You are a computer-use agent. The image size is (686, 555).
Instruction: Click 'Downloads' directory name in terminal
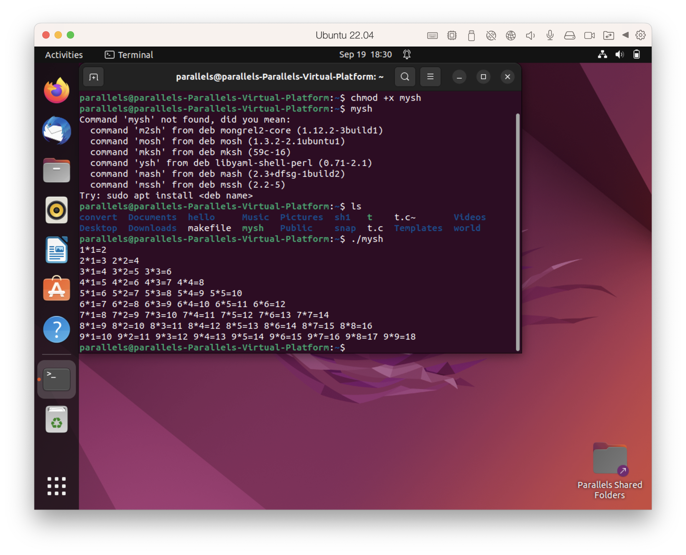(152, 228)
